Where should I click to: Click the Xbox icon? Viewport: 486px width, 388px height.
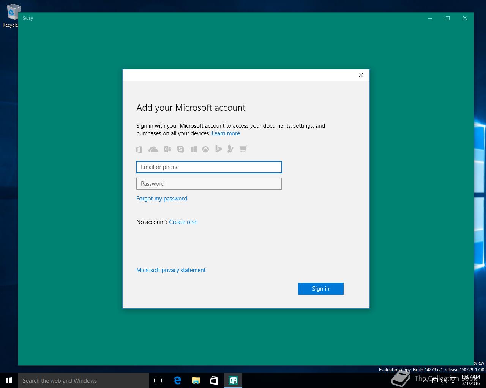(205, 149)
